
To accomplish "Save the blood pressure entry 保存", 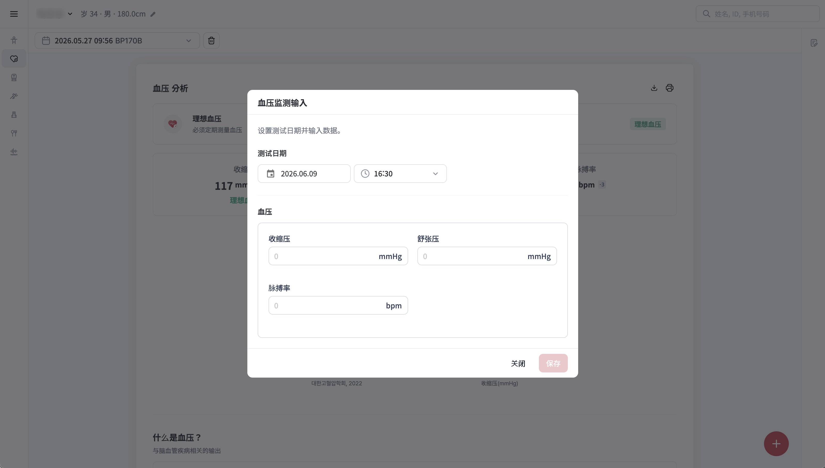I will point(553,363).
